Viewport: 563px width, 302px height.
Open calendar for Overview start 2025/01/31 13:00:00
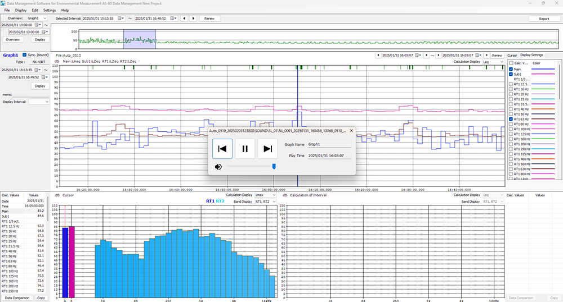coord(37,25)
